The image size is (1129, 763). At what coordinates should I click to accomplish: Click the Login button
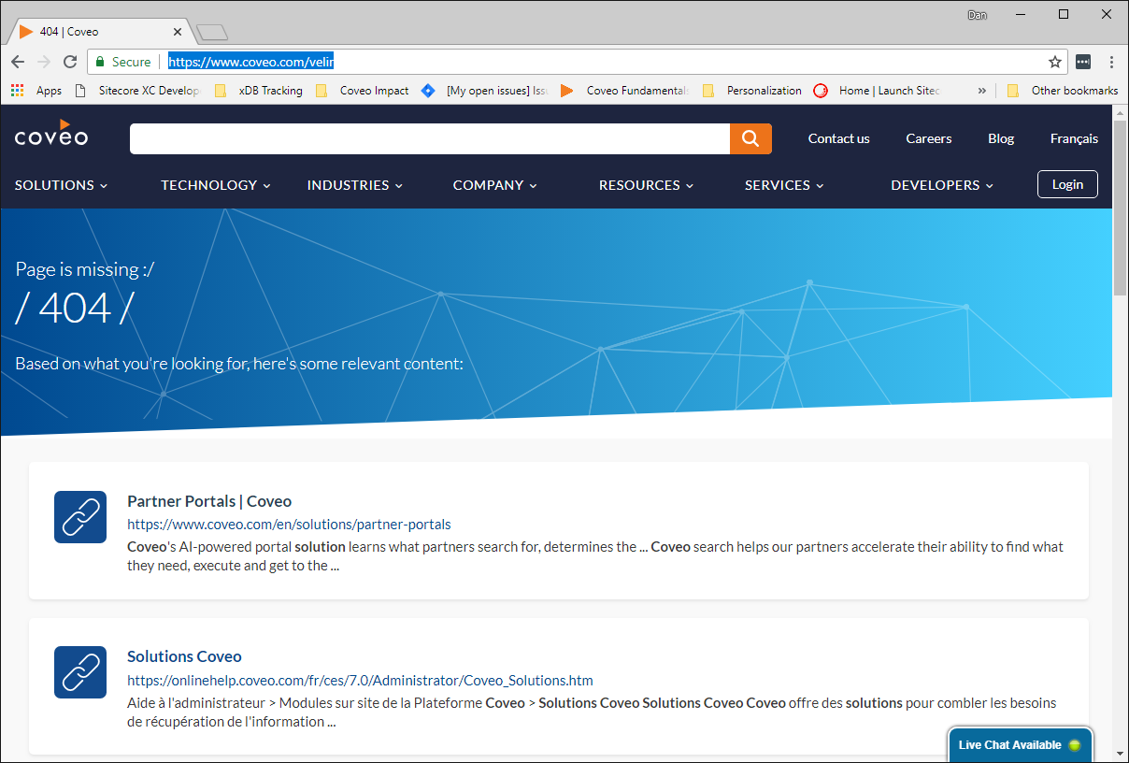(x=1067, y=184)
